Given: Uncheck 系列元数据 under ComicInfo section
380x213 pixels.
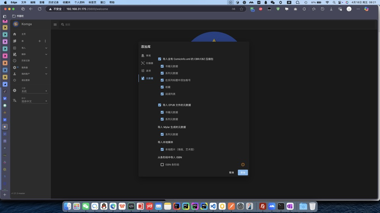Looking at the screenshot, I should click(x=162, y=73).
